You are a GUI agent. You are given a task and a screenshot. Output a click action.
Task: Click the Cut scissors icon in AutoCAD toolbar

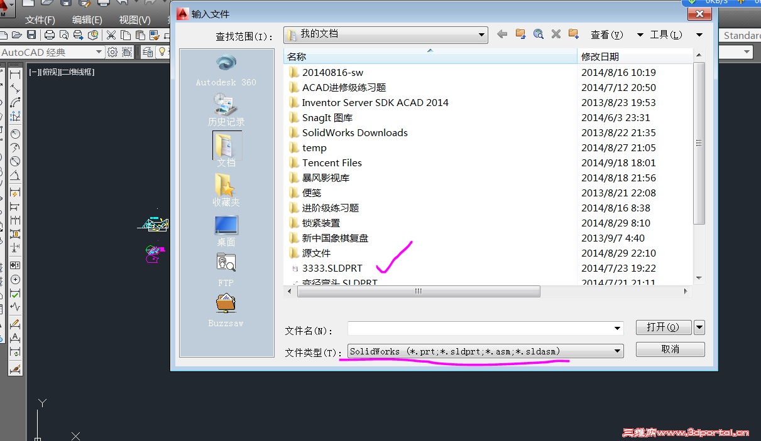pos(111,35)
